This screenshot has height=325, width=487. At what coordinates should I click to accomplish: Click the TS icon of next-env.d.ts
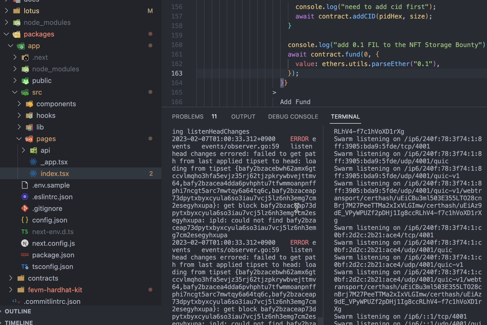[25, 232]
